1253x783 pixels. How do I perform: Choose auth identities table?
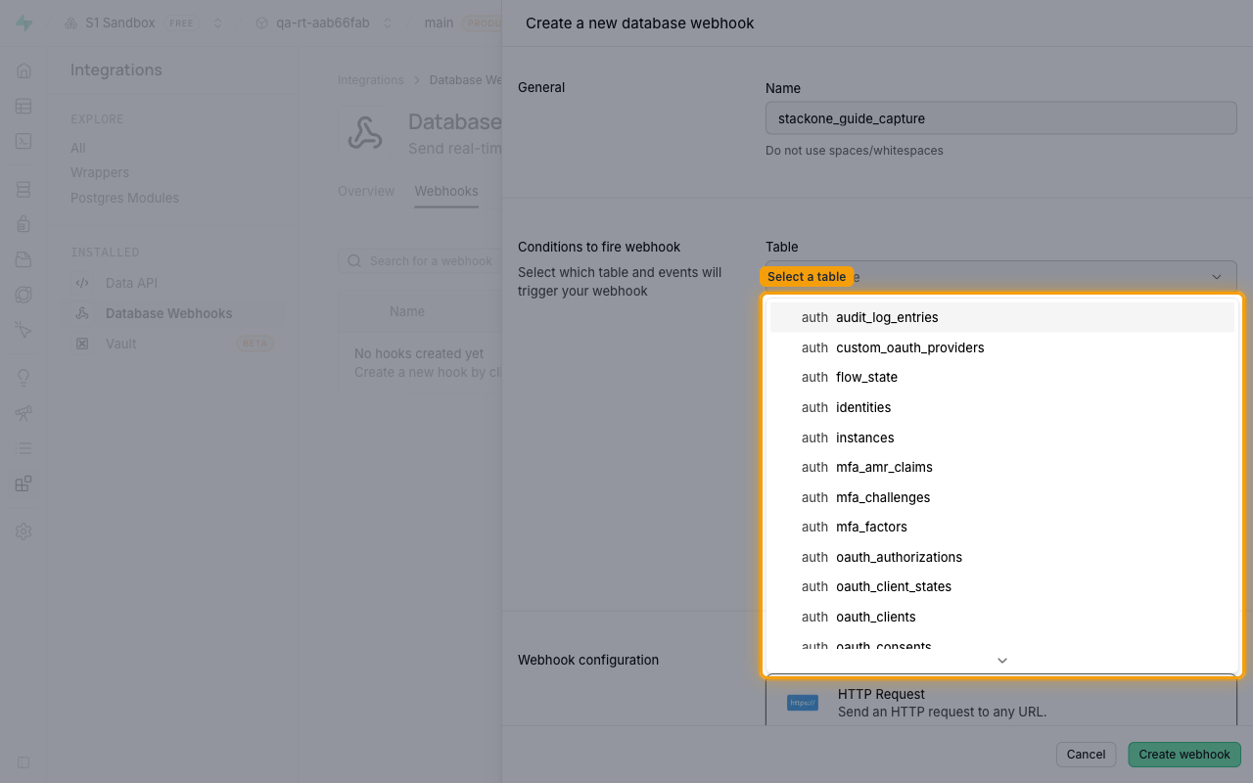pos(1002,407)
